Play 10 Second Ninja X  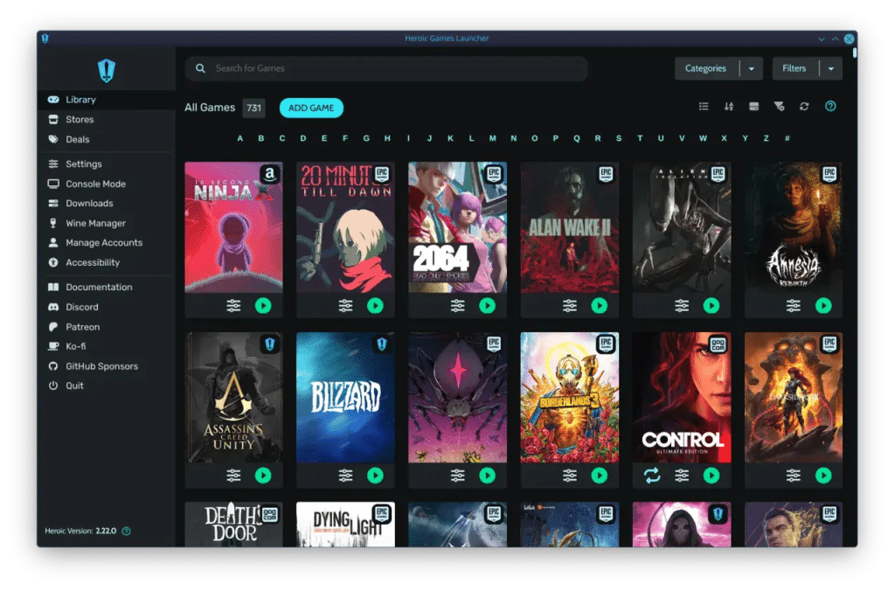pos(263,305)
